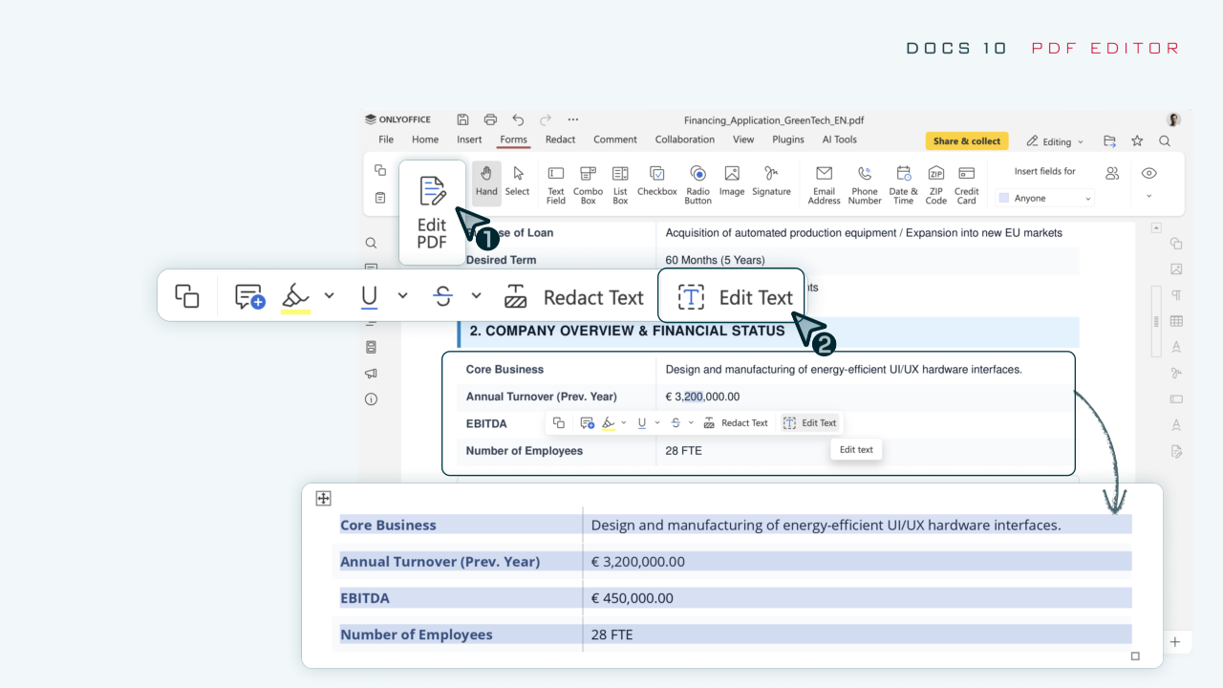Open the file location folder icon

click(1109, 140)
